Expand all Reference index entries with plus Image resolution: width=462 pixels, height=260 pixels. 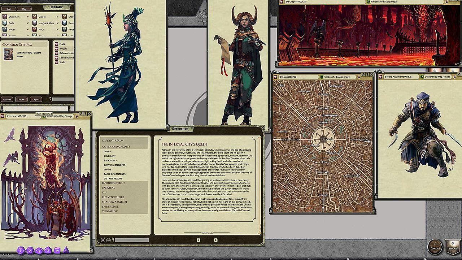[103, 240]
